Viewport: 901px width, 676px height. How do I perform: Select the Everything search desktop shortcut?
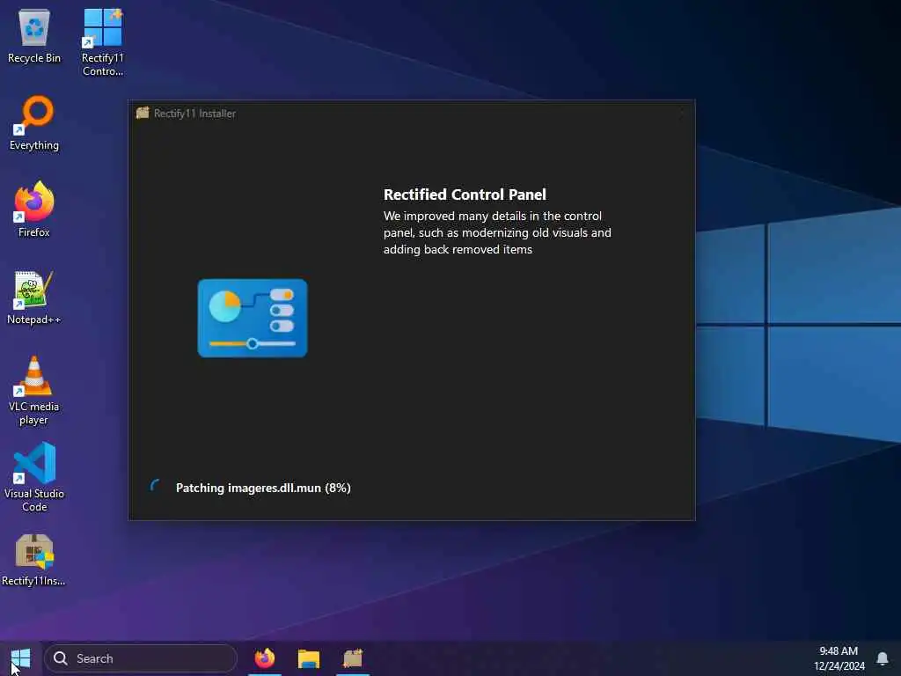tap(34, 123)
